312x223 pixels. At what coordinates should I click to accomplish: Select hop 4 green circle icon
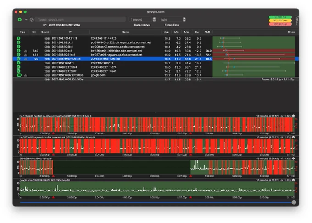coord(18,51)
